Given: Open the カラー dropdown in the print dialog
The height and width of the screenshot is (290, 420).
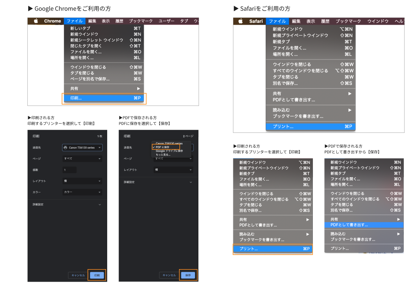Looking at the screenshot, I should [x=82, y=192].
